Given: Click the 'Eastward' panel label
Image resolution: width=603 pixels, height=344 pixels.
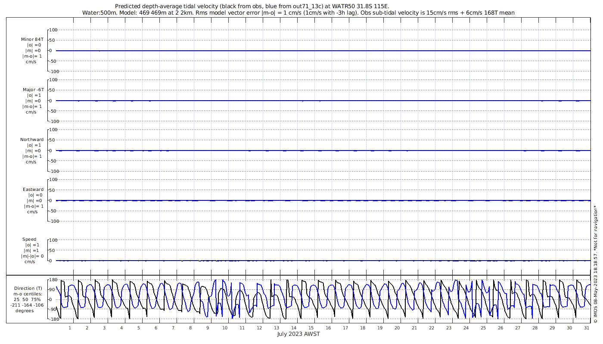Looking at the screenshot, I should (33, 190).
